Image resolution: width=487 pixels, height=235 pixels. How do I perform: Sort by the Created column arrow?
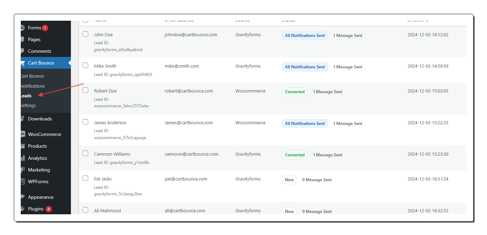pyautogui.click(x=427, y=21)
